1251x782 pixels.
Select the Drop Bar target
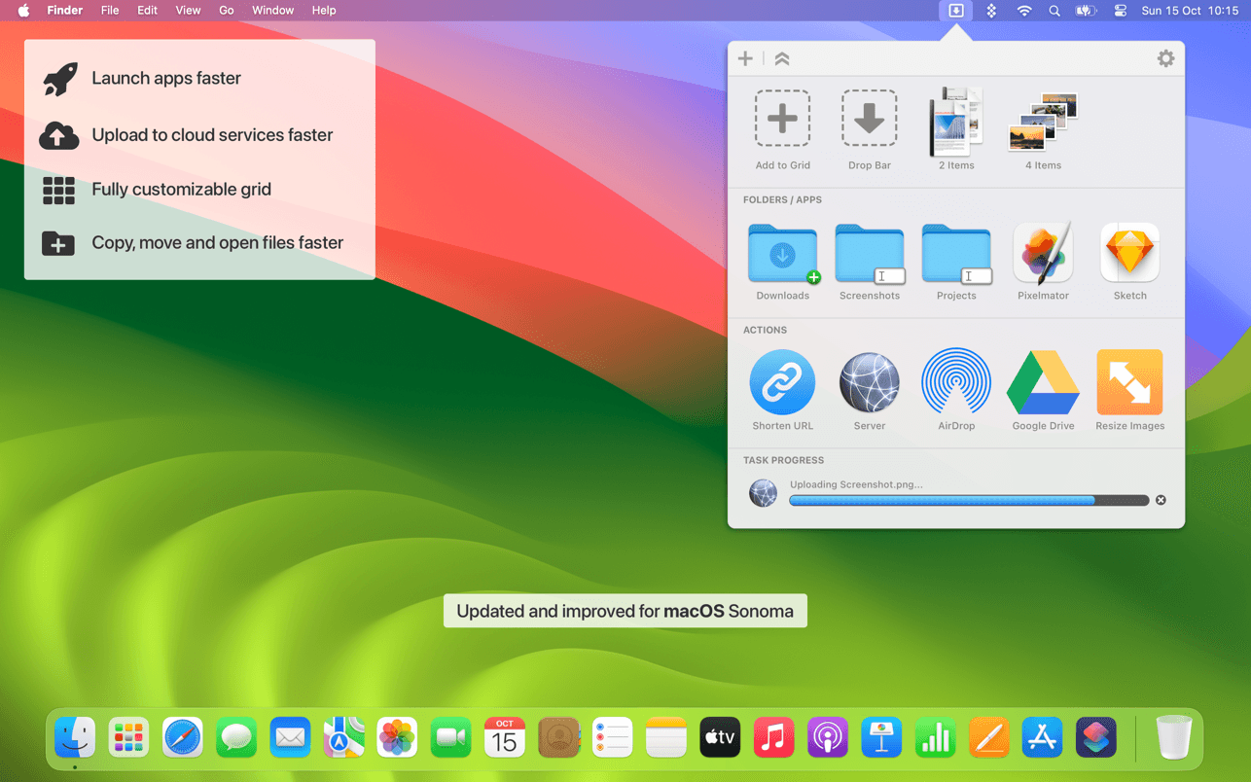coord(869,117)
